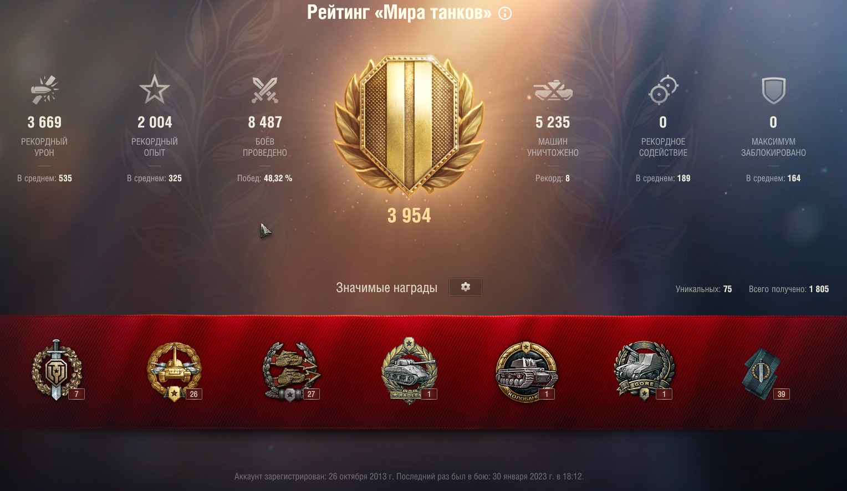Click the record damage shell icon
Viewport: 847px width, 491px height.
[x=44, y=90]
